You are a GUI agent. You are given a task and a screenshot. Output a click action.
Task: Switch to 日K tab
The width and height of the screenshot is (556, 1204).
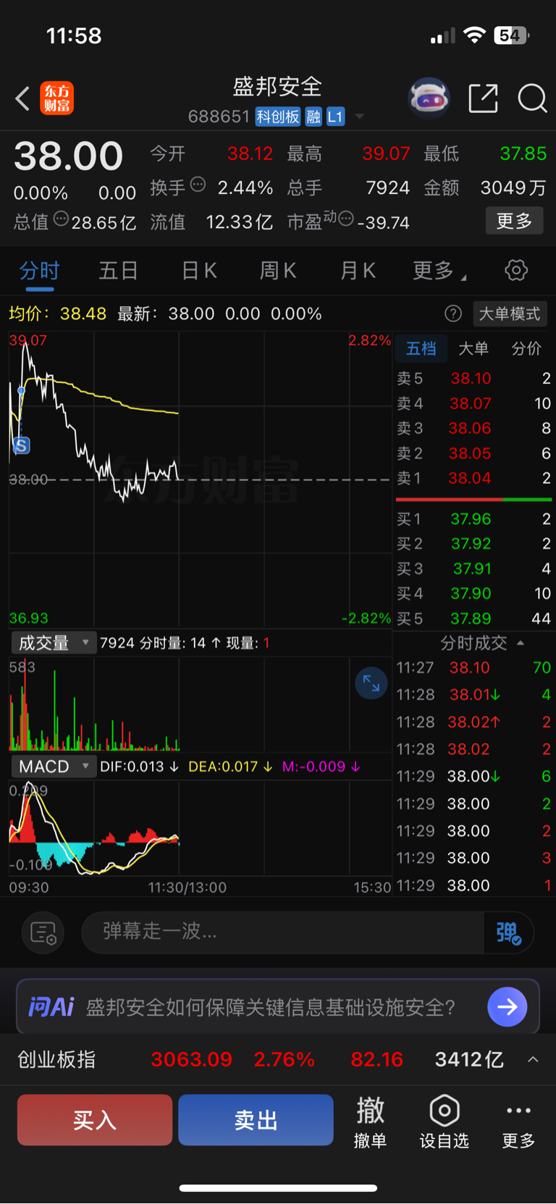click(x=198, y=271)
